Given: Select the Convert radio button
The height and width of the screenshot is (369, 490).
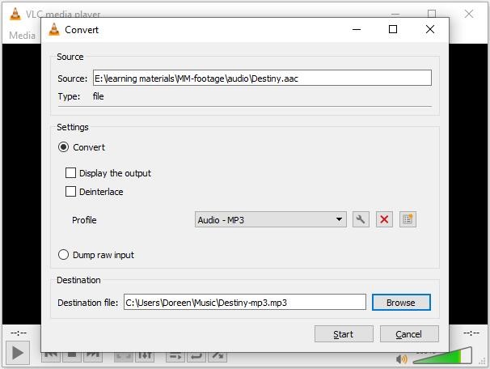Looking at the screenshot, I should [x=63, y=147].
